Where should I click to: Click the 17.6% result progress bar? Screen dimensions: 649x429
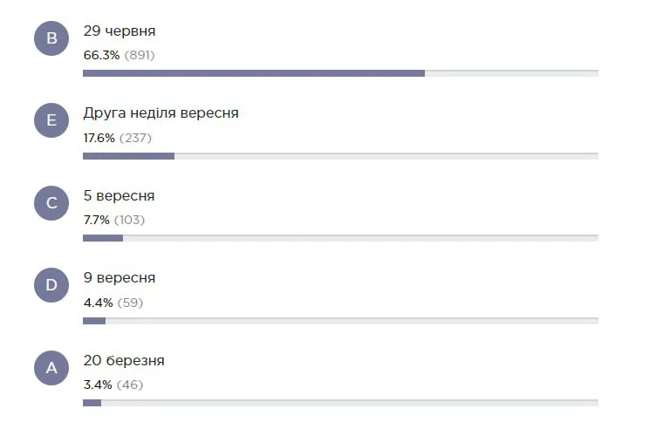341,156
